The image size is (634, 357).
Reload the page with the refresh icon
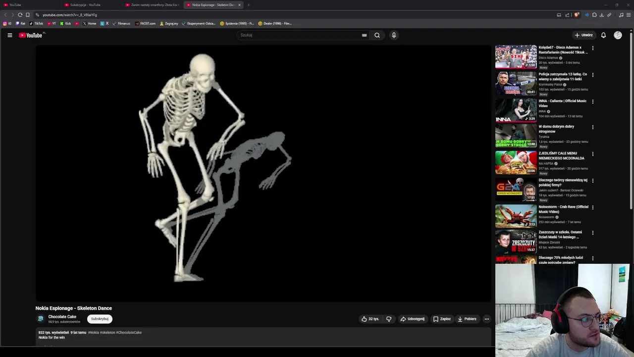(x=20, y=15)
